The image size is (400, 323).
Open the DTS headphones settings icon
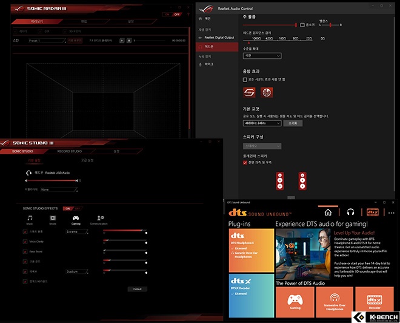pos(351,212)
